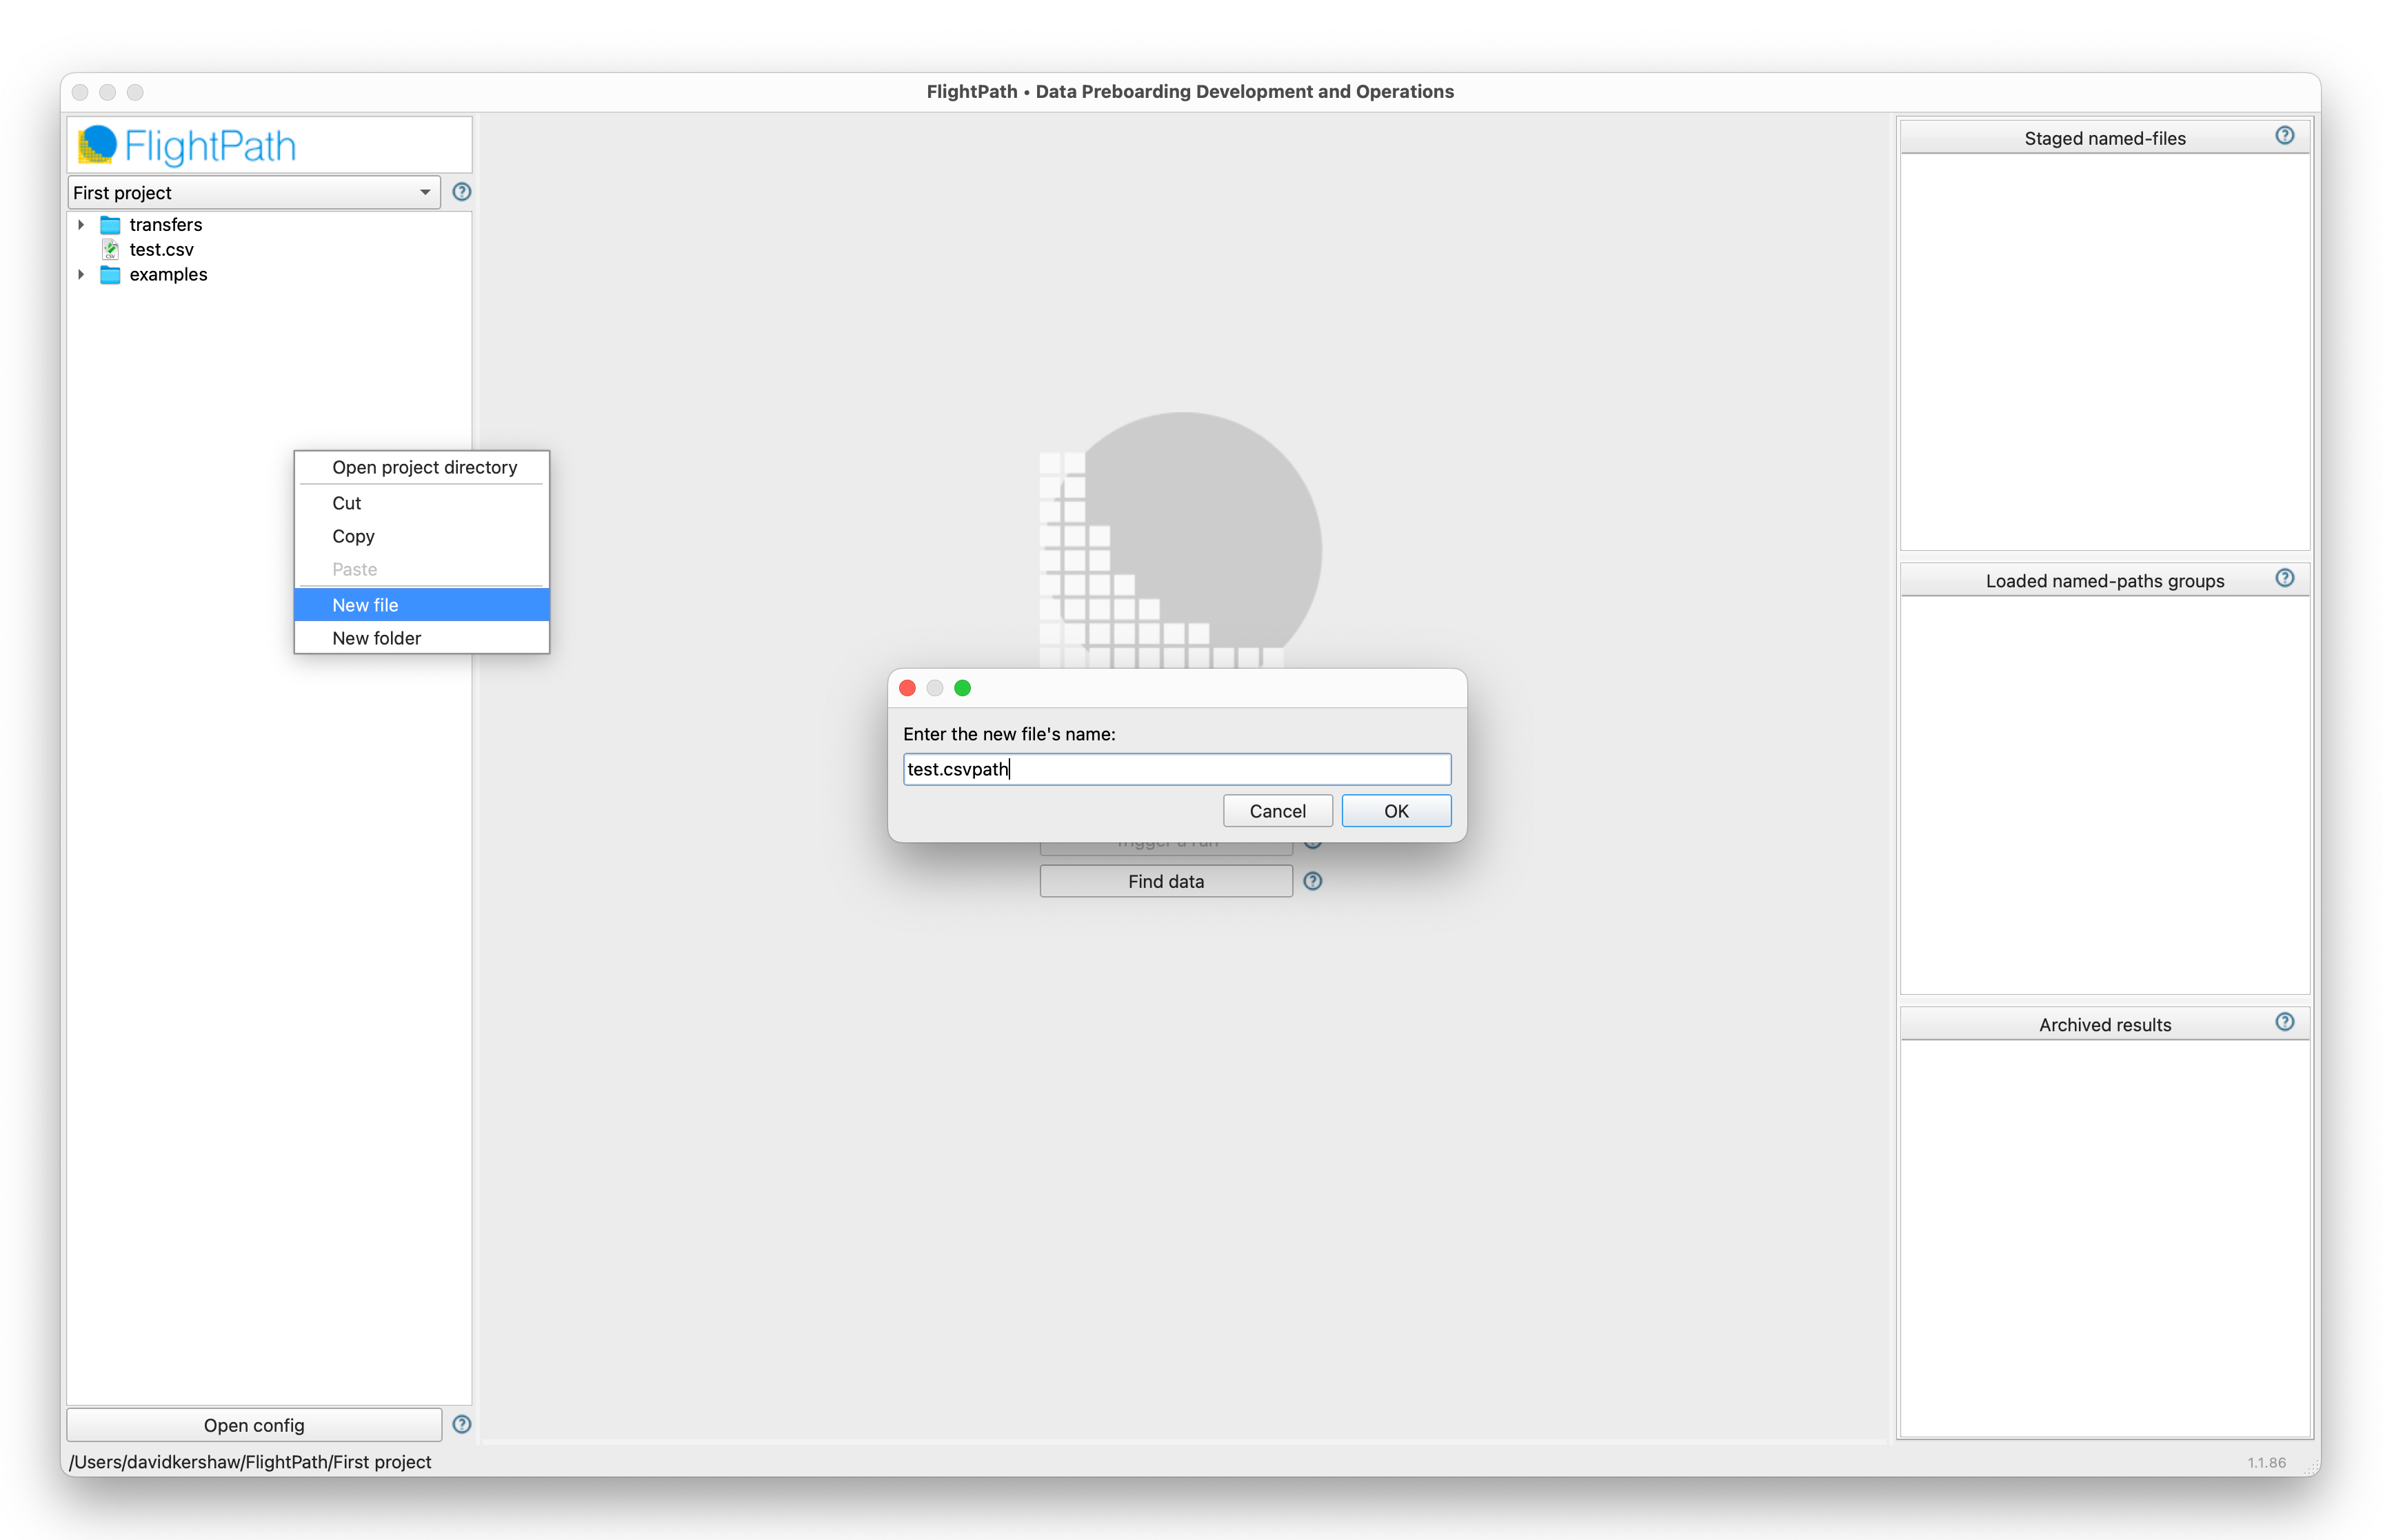Viewport: 2383px width, 1540px height.
Task: Select Copy in the context menu
Action: [353, 536]
